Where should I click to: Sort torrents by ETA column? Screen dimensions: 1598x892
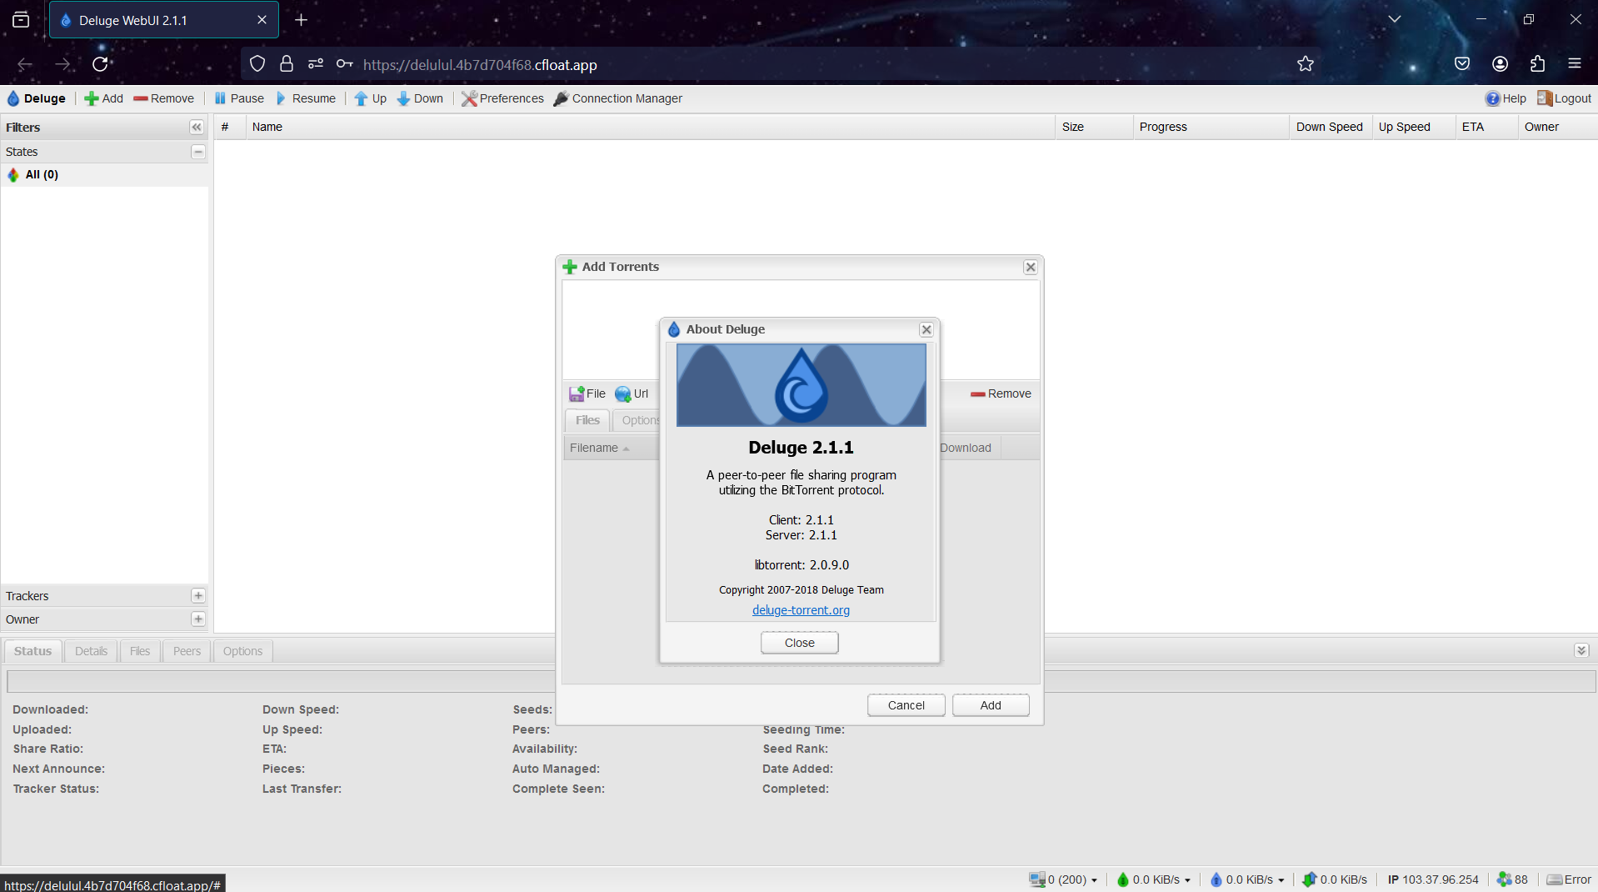click(1487, 127)
